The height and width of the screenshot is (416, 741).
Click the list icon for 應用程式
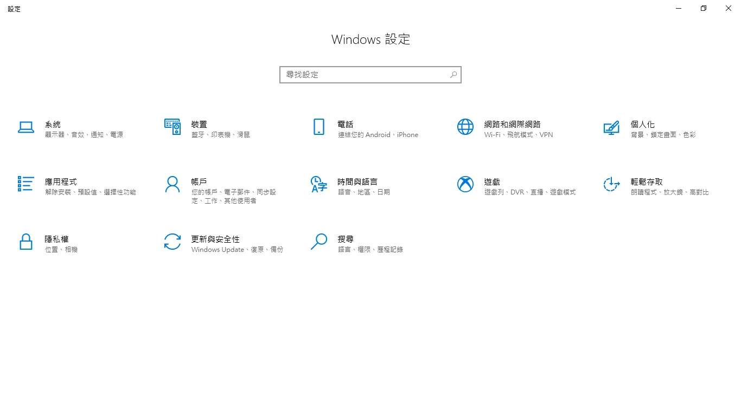26,184
